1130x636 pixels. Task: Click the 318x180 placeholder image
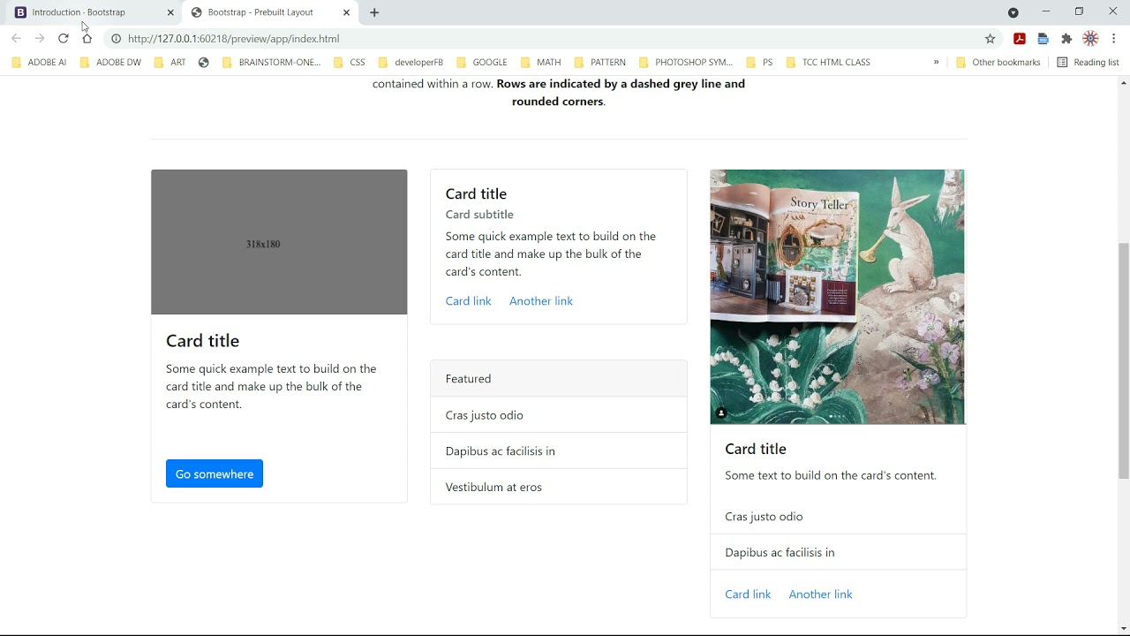point(279,242)
